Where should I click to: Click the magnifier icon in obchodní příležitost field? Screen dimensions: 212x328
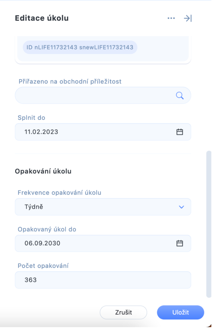click(x=179, y=96)
